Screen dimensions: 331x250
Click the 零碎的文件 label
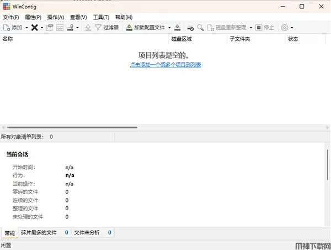[25, 192]
